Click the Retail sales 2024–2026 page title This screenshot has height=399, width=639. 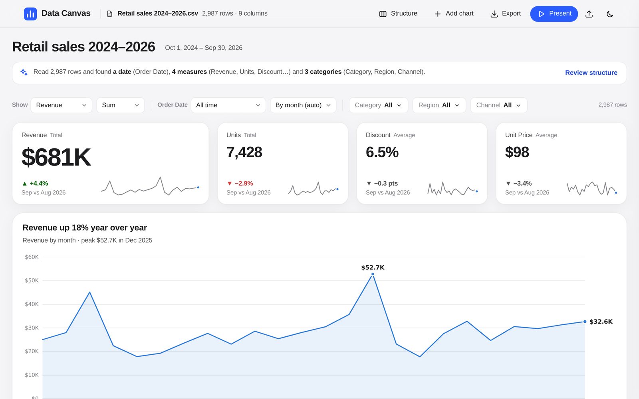[x=83, y=47]
